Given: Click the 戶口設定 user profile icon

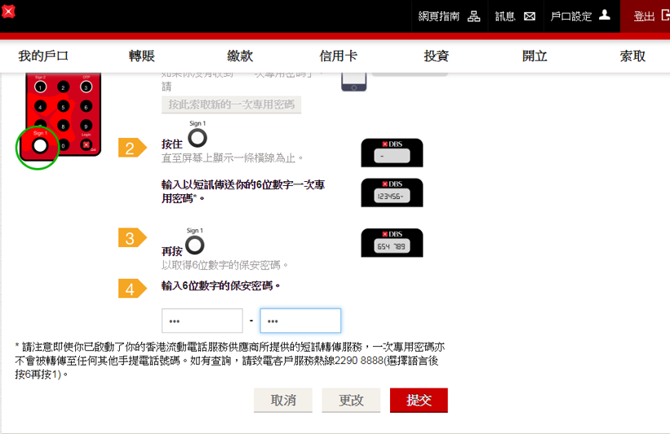Looking at the screenshot, I should [604, 15].
